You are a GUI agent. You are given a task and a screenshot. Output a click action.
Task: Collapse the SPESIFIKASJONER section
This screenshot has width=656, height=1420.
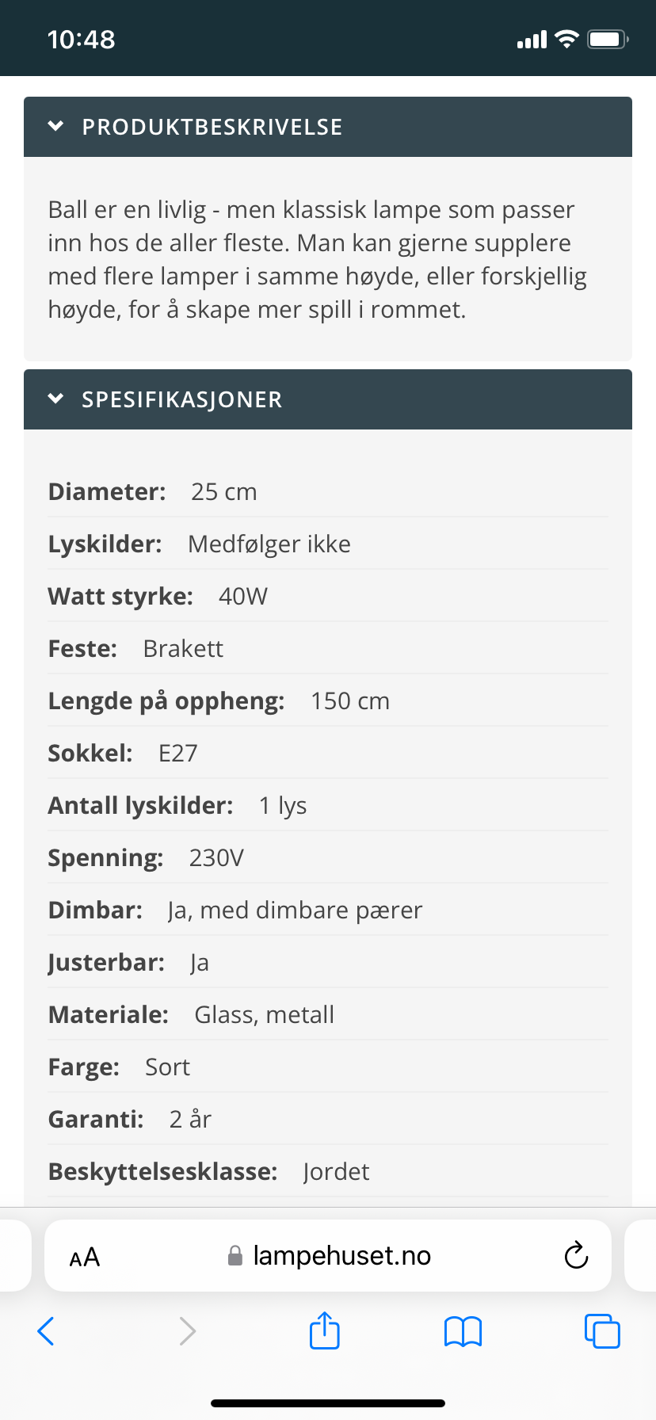coord(327,399)
